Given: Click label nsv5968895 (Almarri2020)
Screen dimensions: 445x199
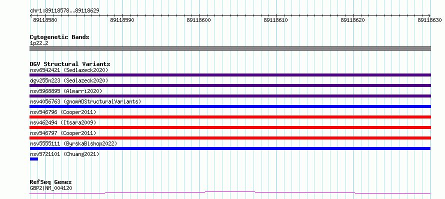Looking at the screenshot, I should tap(66, 91).
